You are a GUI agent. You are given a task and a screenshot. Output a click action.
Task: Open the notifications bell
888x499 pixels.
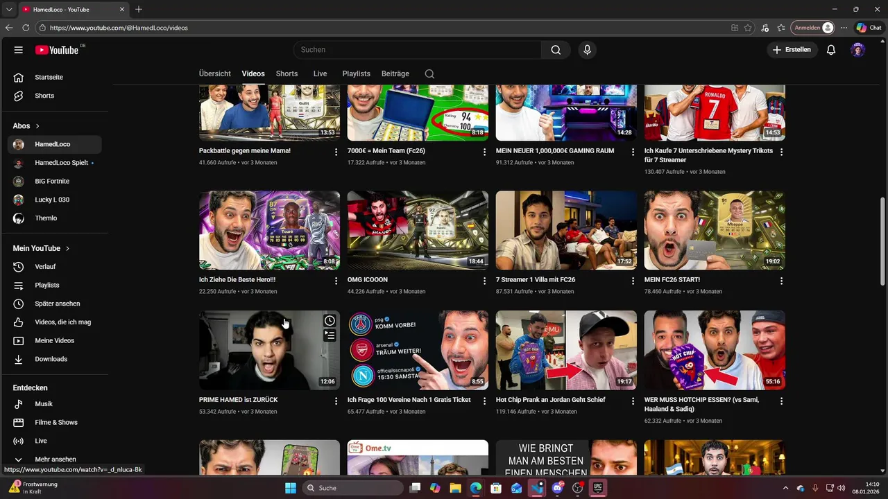831,50
